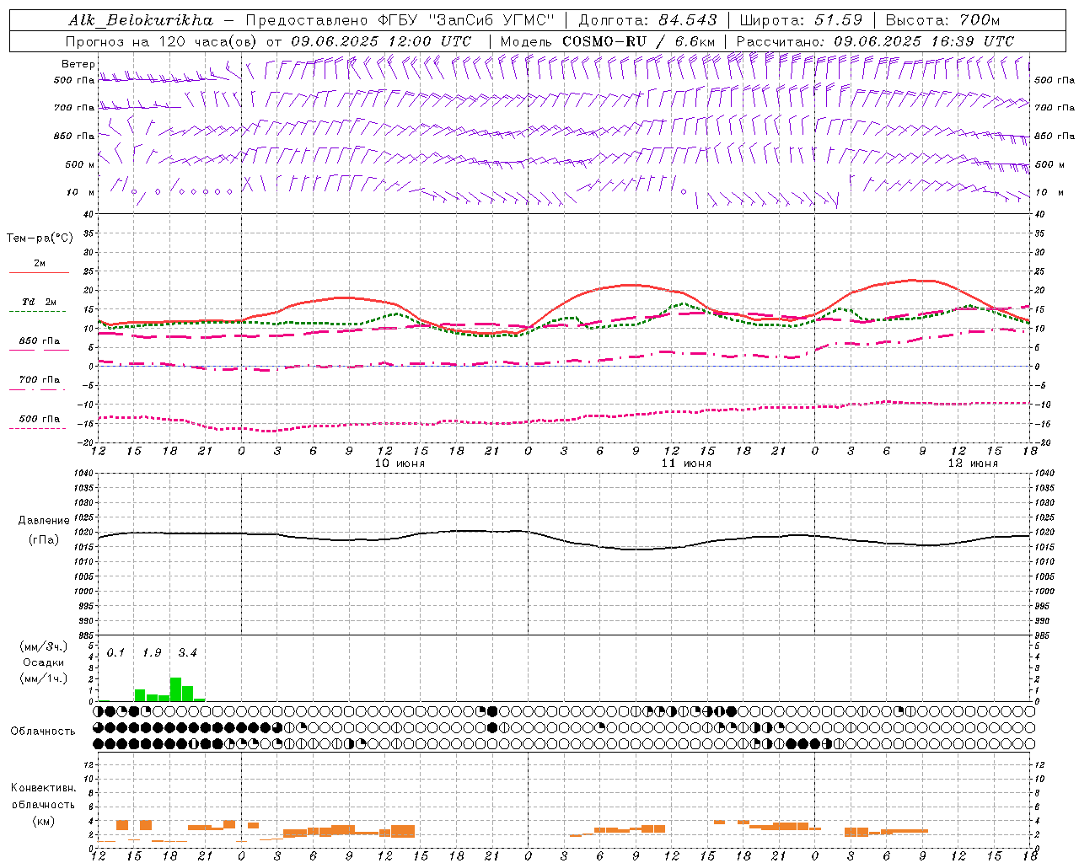Click the forecast header Прогноз на 120 часа(ов)

tap(163, 41)
